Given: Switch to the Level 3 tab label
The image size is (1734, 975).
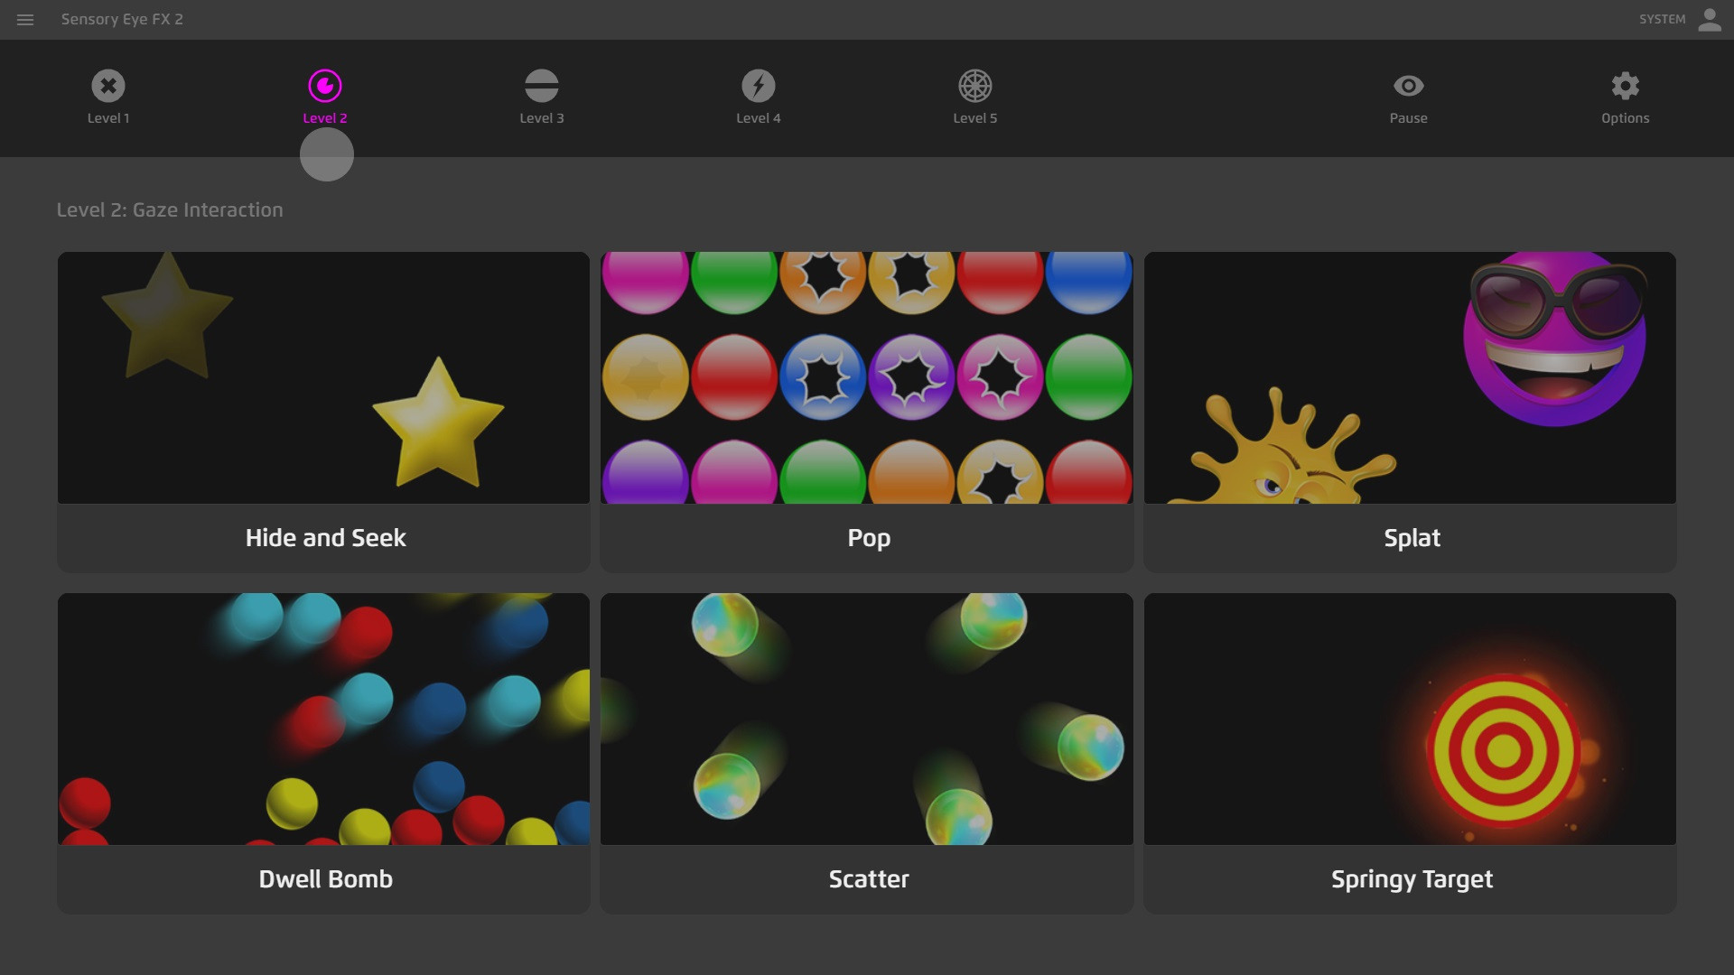Looking at the screenshot, I should (x=542, y=118).
